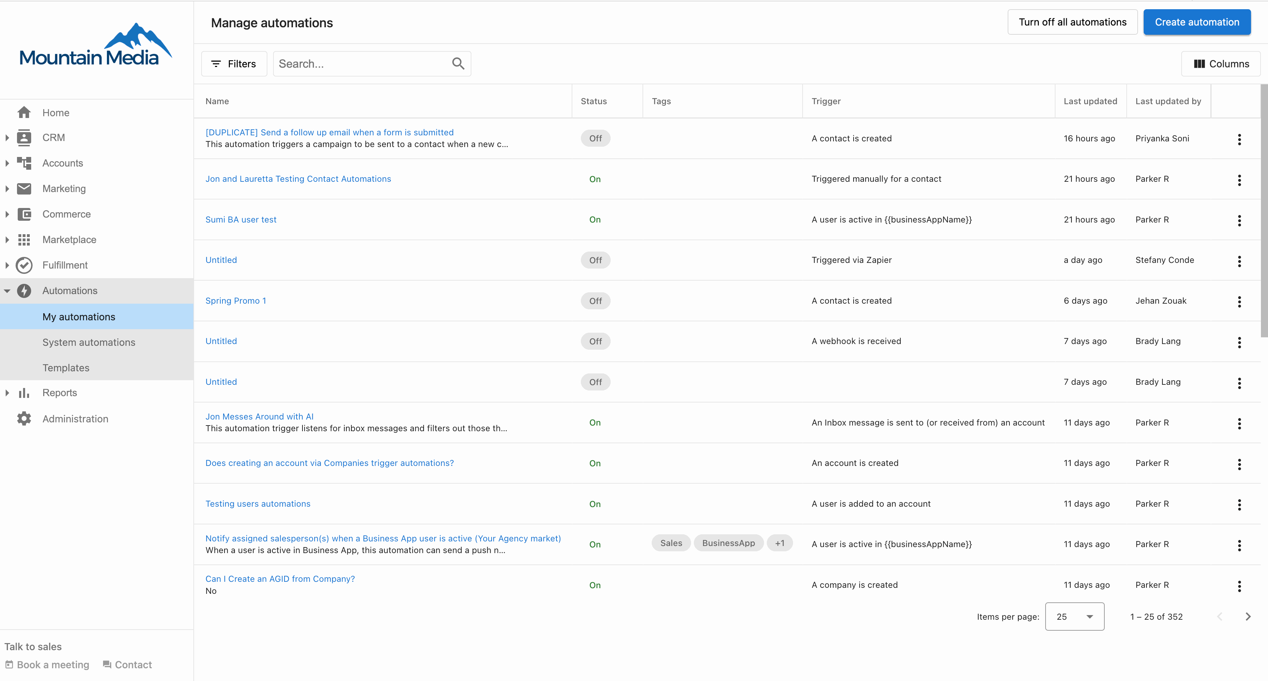Expand the Marketplace menu arrow
This screenshot has height=681, width=1268.
point(7,240)
